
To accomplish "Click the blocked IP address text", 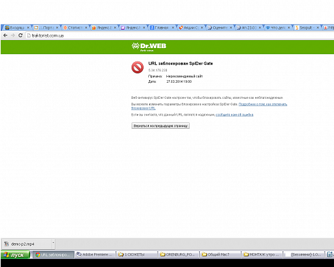I will (158, 70).
